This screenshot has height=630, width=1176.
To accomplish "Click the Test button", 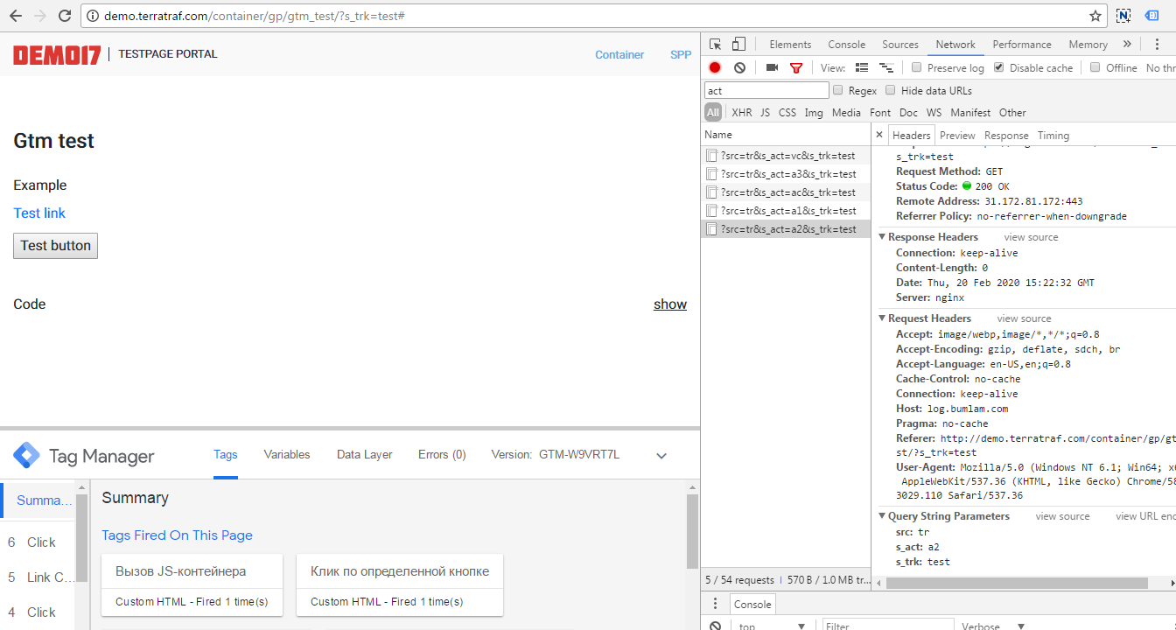I will tap(56, 246).
